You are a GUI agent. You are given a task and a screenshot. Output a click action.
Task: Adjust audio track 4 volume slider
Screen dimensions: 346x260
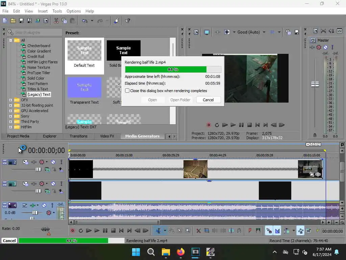point(35,213)
